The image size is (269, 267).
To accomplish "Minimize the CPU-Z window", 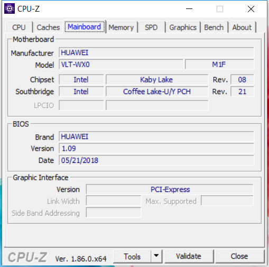I will [x=189, y=9].
